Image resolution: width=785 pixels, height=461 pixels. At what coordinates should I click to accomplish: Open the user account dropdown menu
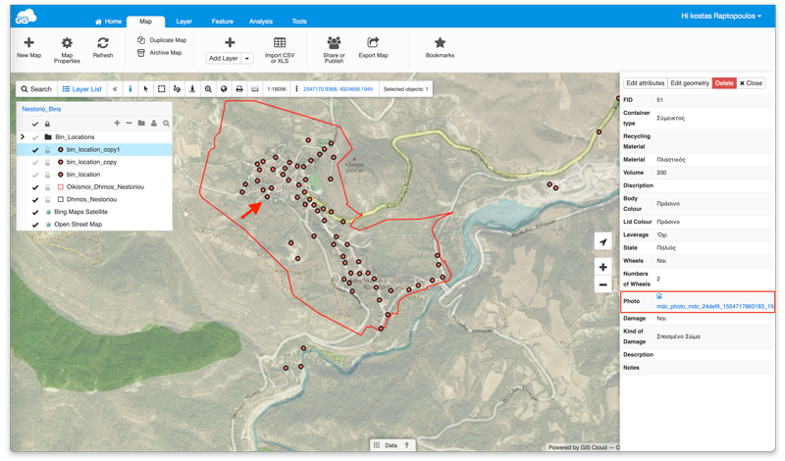point(721,16)
